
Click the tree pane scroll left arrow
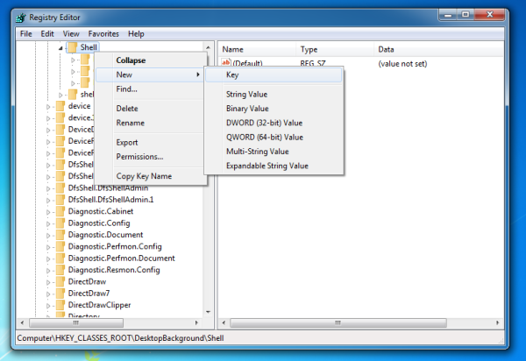click(22, 322)
